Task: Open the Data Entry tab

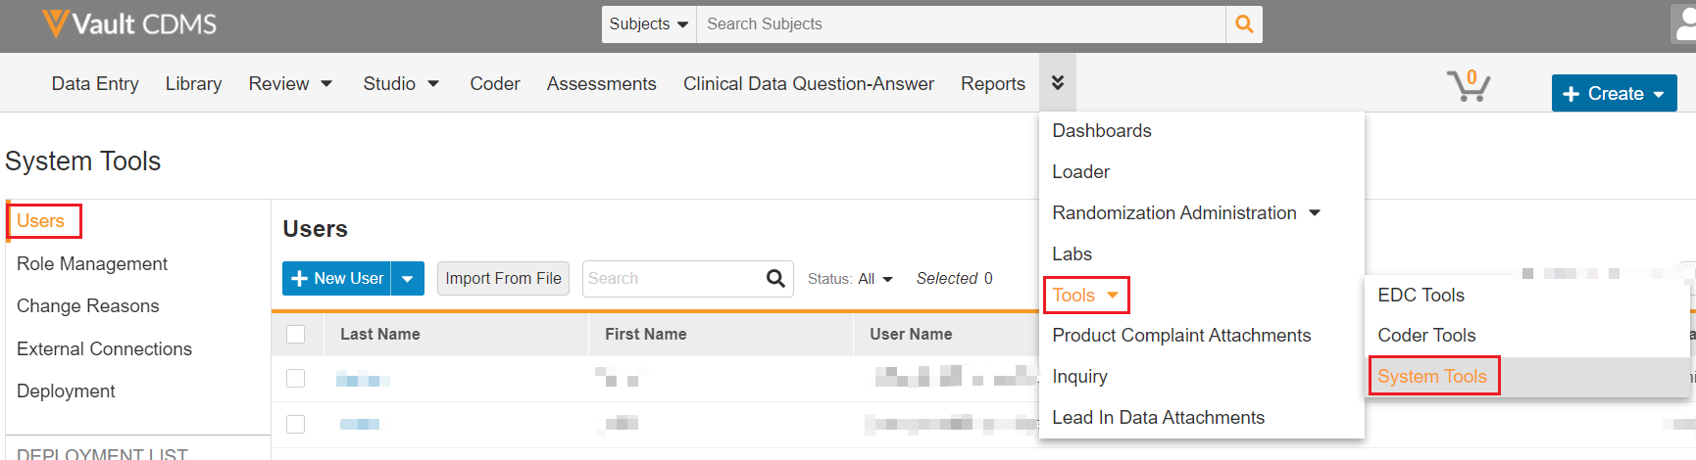Action: coord(95,84)
